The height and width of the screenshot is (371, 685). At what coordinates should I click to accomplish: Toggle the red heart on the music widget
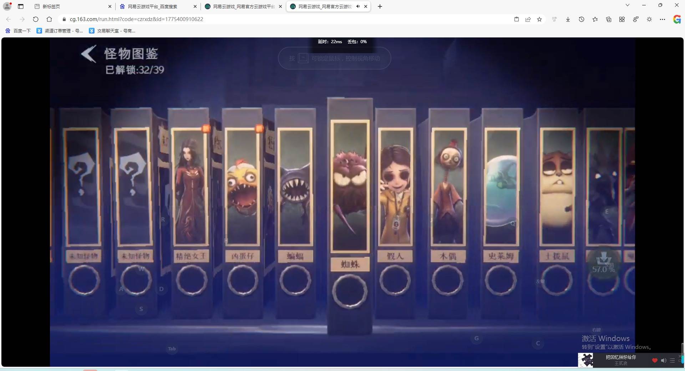click(655, 361)
